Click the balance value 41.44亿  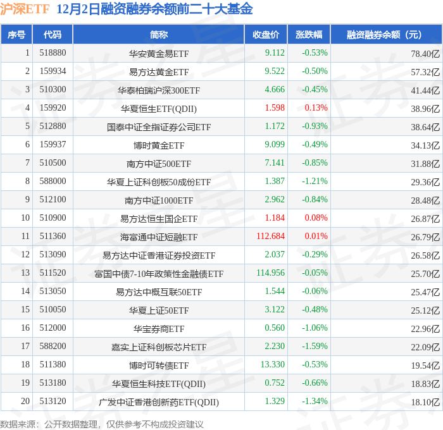[425, 90]
